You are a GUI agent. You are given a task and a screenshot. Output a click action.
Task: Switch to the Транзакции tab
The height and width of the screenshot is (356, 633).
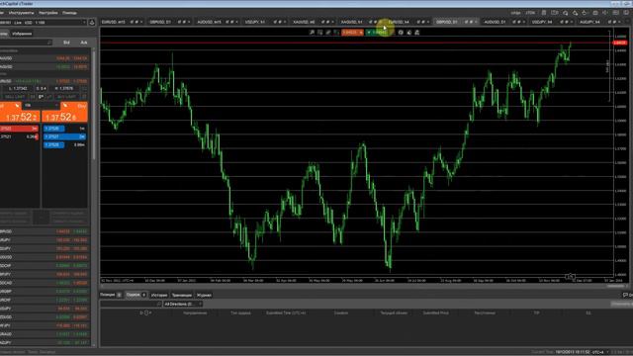pos(182,295)
